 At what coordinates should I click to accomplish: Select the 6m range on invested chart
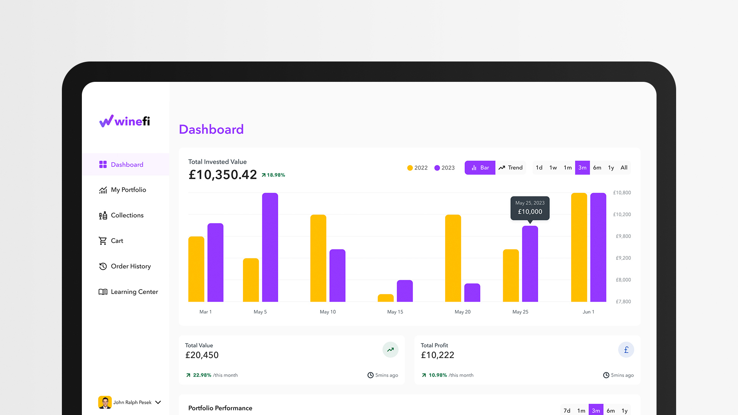click(597, 168)
